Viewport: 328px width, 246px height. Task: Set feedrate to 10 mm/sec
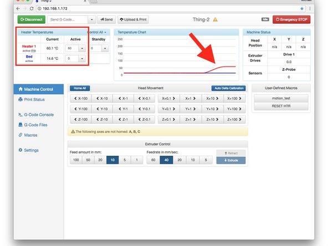193,160
